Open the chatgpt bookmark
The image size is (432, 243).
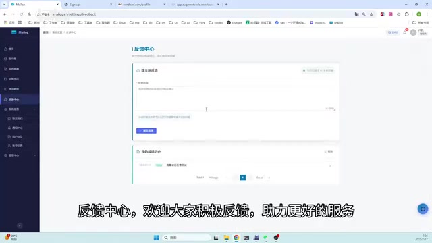point(234,22)
